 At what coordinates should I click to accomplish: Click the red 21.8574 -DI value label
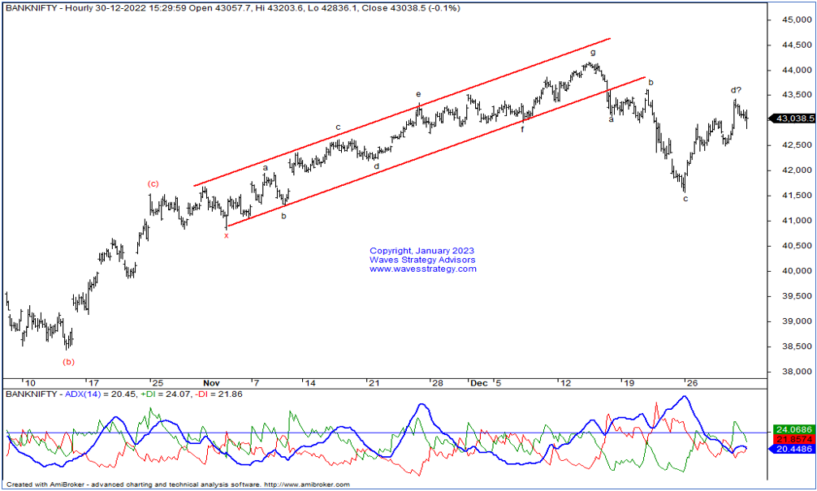pyautogui.click(x=793, y=439)
